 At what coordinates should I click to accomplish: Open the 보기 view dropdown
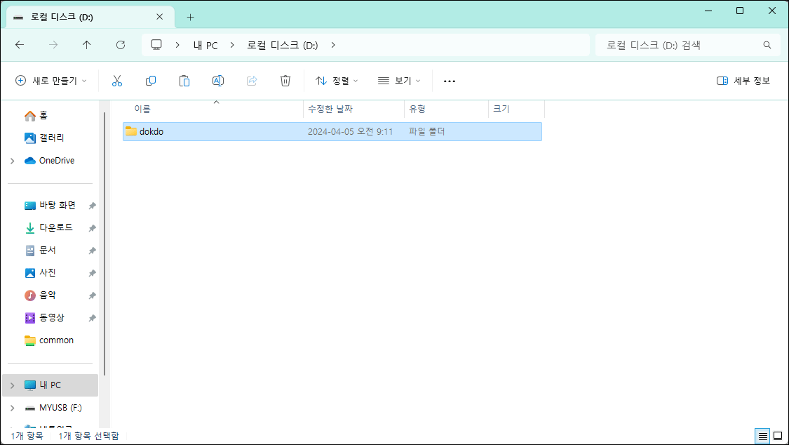(399, 81)
